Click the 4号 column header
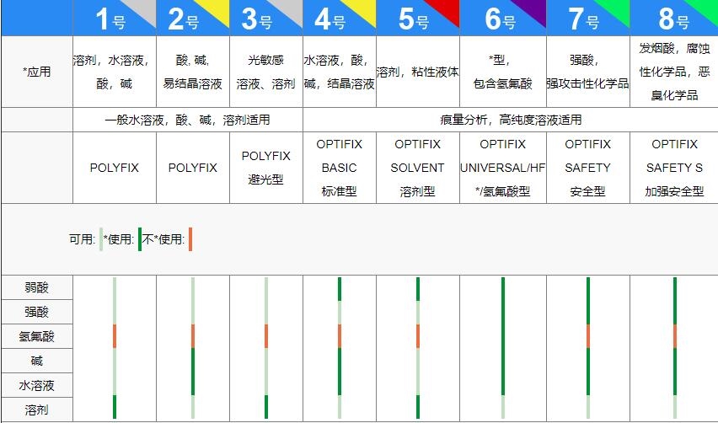Image resolution: width=718 pixels, height=423 pixels. point(340,18)
